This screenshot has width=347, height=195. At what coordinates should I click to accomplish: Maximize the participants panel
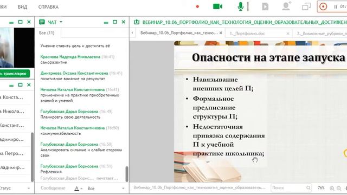coord(20,84)
